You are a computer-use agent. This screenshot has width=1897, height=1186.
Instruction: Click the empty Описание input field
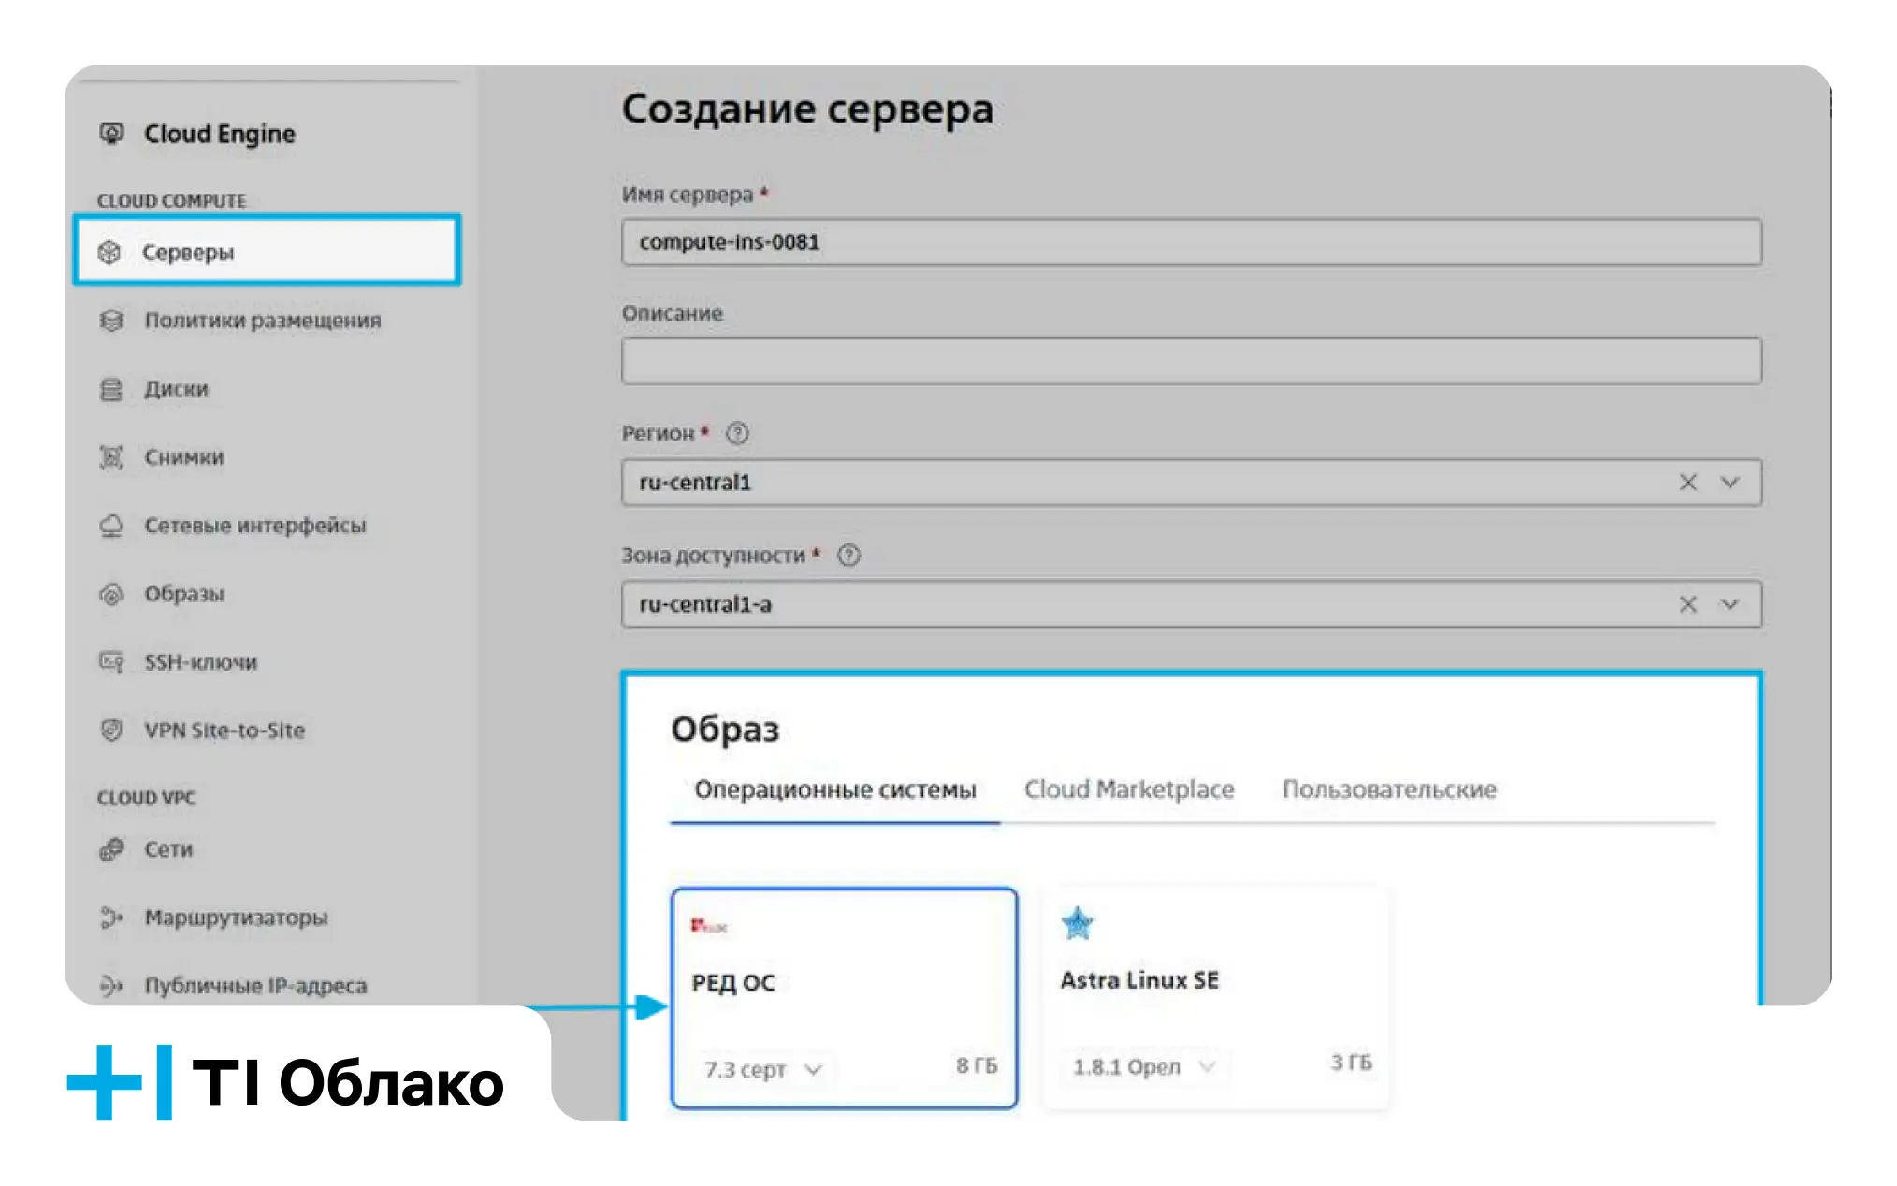click(1192, 361)
